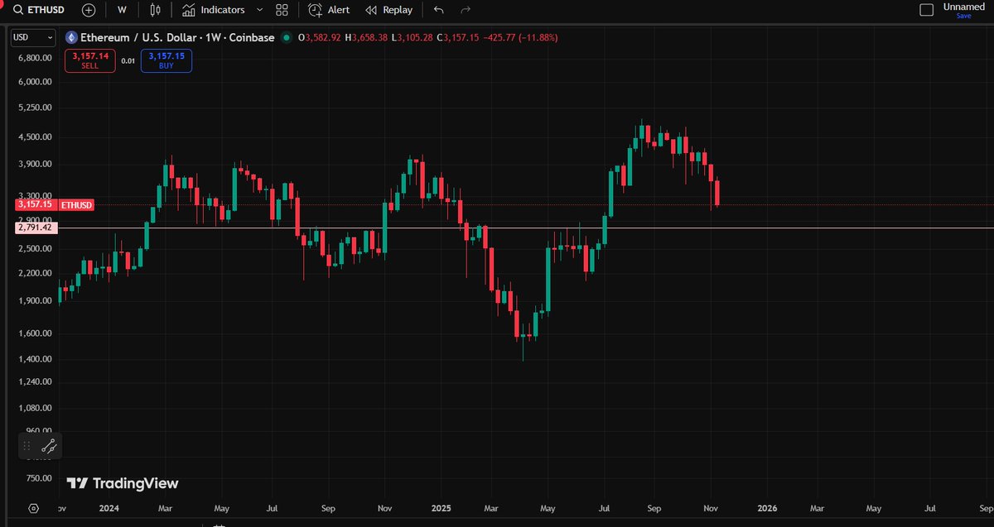Create an Alert from the toolbar
The height and width of the screenshot is (527, 994).
coord(329,10)
